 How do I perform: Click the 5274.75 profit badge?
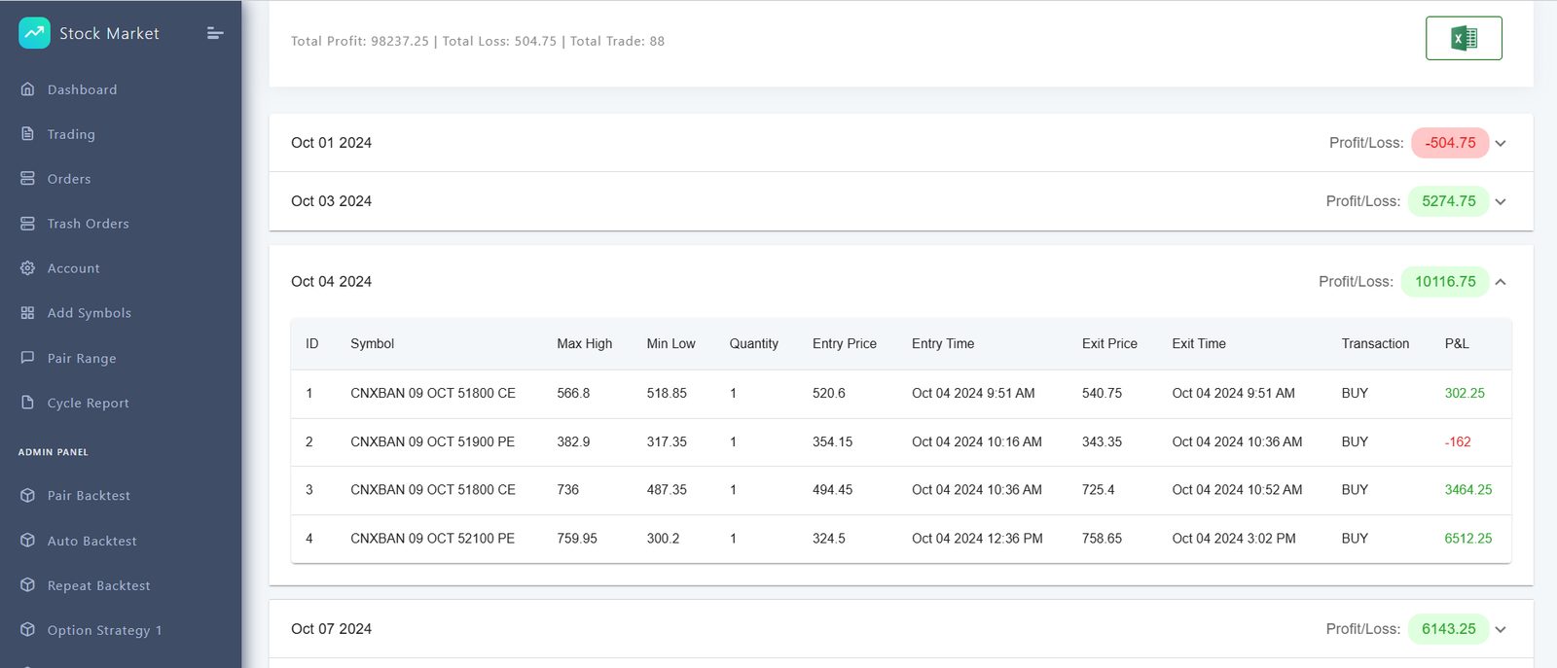1449,201
